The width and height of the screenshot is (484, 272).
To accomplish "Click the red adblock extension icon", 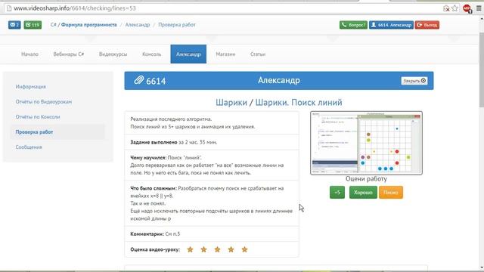I will [x=467, y=8].
